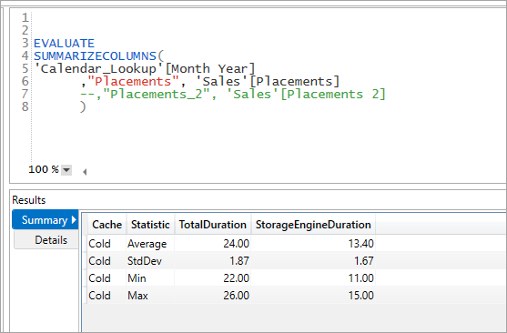The width and height of the screenshot is (507, 333).
Task: Sort by the Statistic column header
Action: coord(150,225)
